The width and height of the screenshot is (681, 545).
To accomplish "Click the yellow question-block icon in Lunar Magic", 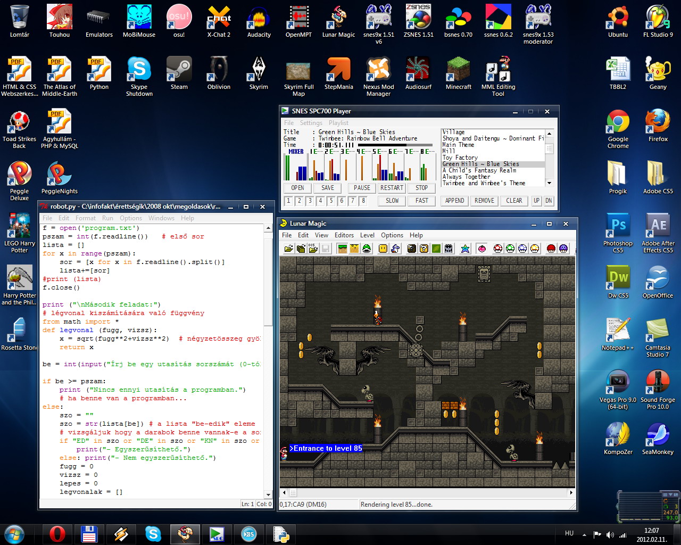I will pos(424,249).
